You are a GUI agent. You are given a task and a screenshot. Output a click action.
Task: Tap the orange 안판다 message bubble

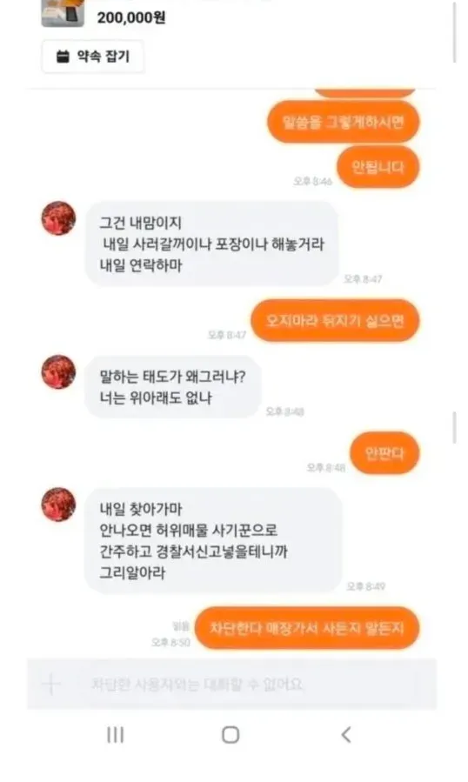pos(384,453)
